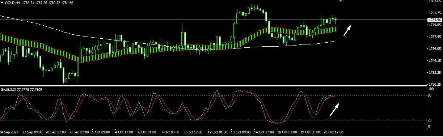The height and width of the screenshot is (137, 443).
Task: Click price level 1803.65 on axis
Action: click(x=434, y=1)
